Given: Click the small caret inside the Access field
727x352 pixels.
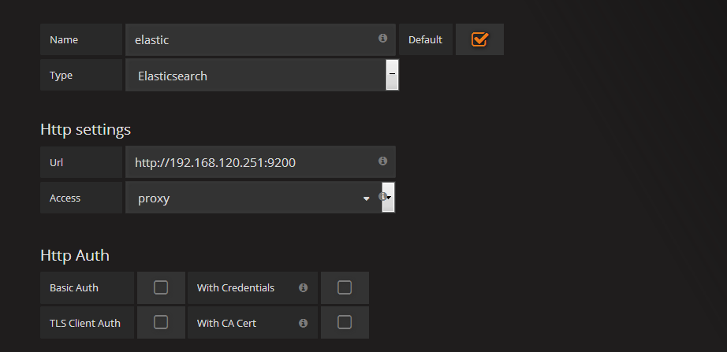Looking at the screenshot, I should [367, 198].
